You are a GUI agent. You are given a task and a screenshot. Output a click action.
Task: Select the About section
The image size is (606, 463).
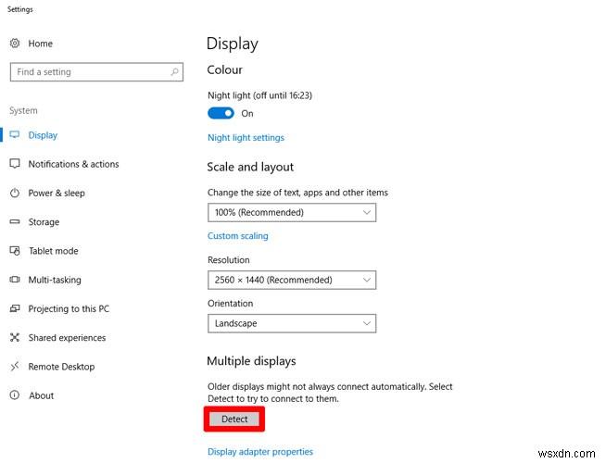41,395
